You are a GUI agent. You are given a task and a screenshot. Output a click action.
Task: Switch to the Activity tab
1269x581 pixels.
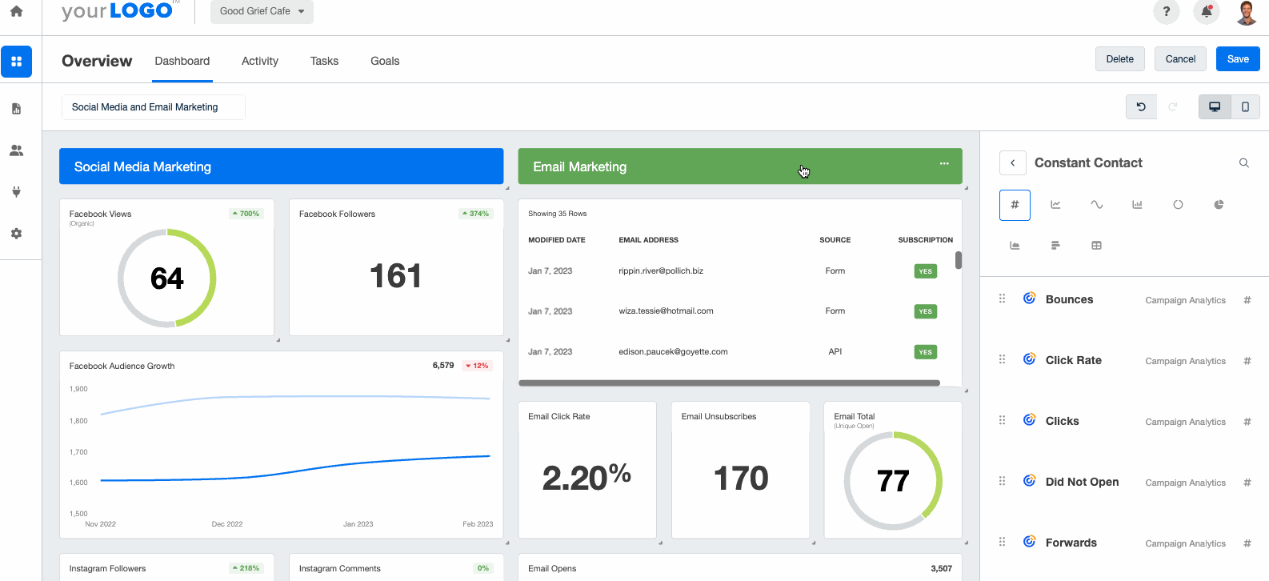click(260, 61)
